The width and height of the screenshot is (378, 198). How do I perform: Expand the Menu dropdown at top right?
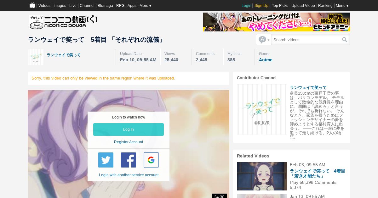click(342, 6)
